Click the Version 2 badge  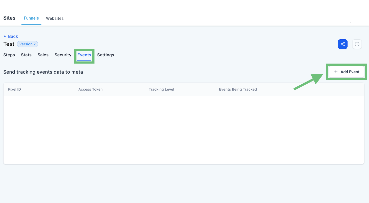(x=28, y=44)
